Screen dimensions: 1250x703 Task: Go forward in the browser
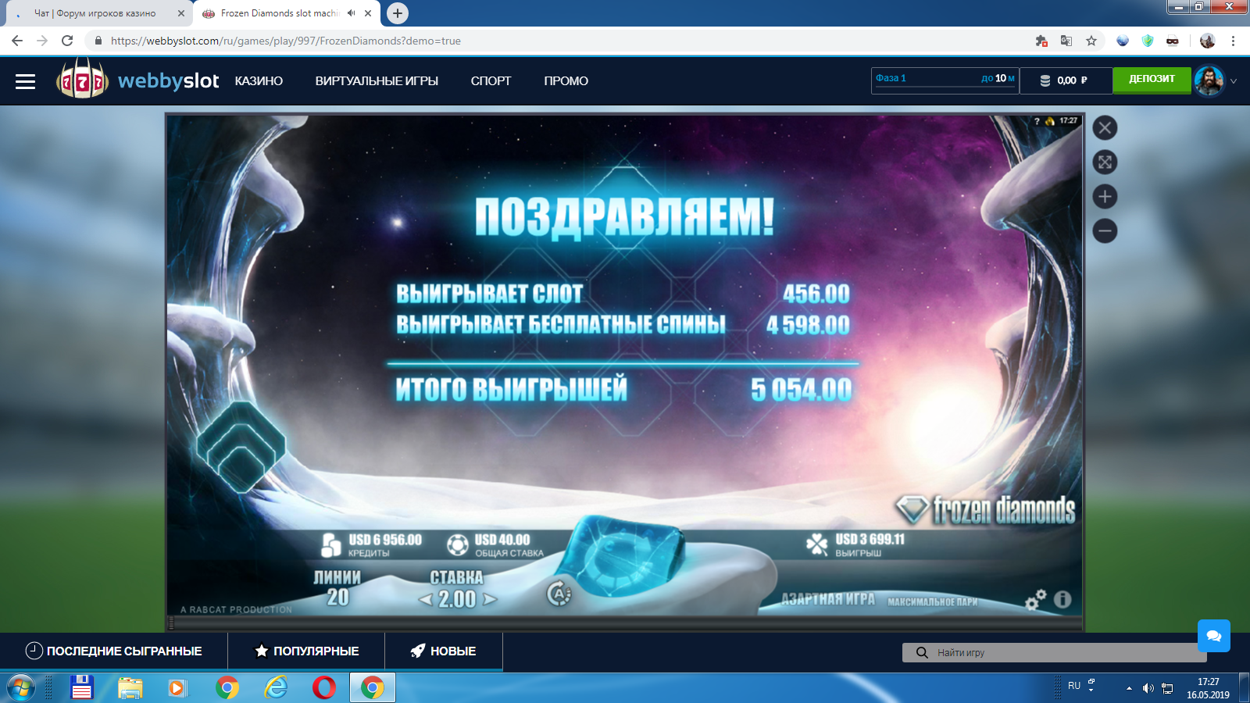coord(42,41)
